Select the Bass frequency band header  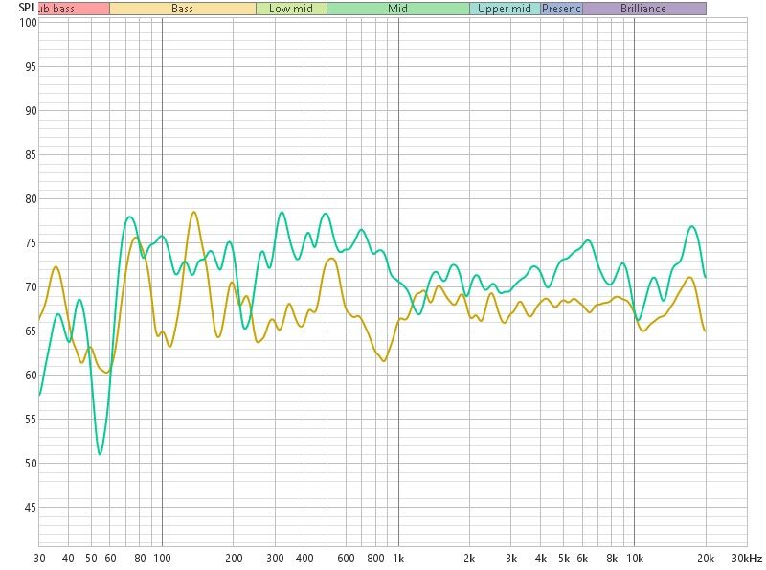[183, 9]
